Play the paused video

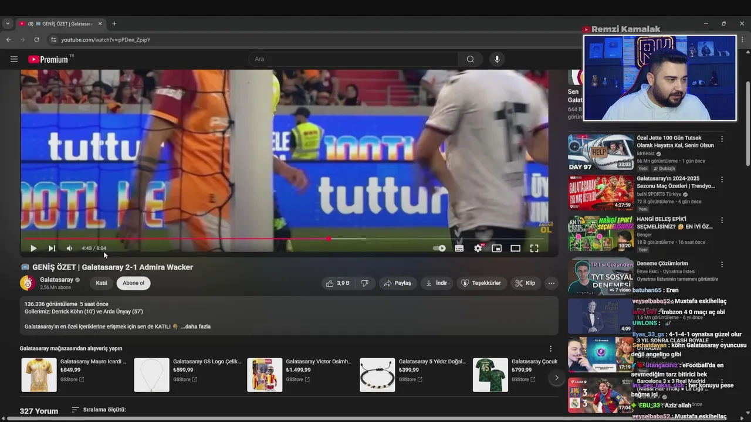coord(33,249)
